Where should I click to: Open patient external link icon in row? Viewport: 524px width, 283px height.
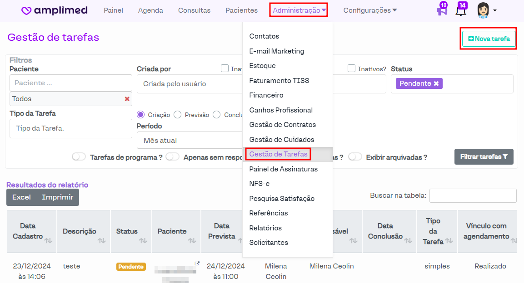click(x=197, y=263)
